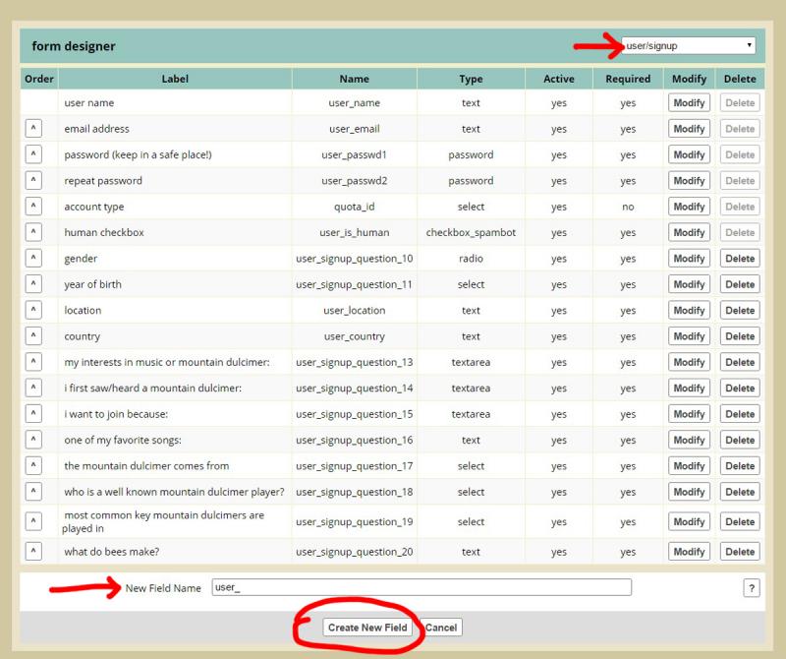Click up arrow for account type row
Screen dimensions: 786x659
[33, 207]
